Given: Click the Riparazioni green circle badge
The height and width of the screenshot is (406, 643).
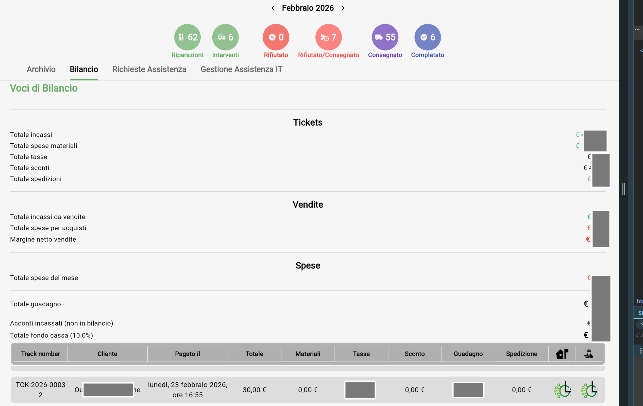Looking at the screenshot, I should tap(187, 37).
